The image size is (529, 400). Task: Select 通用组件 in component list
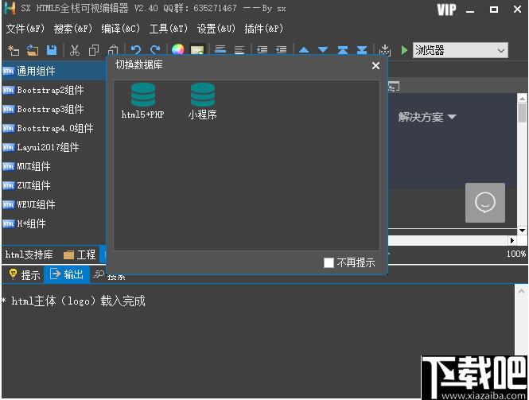pos(54,71)
